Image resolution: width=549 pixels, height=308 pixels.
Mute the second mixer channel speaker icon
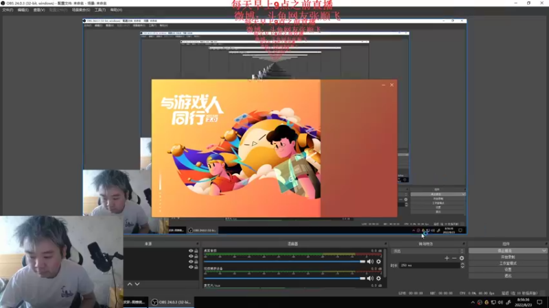point(370,279)
